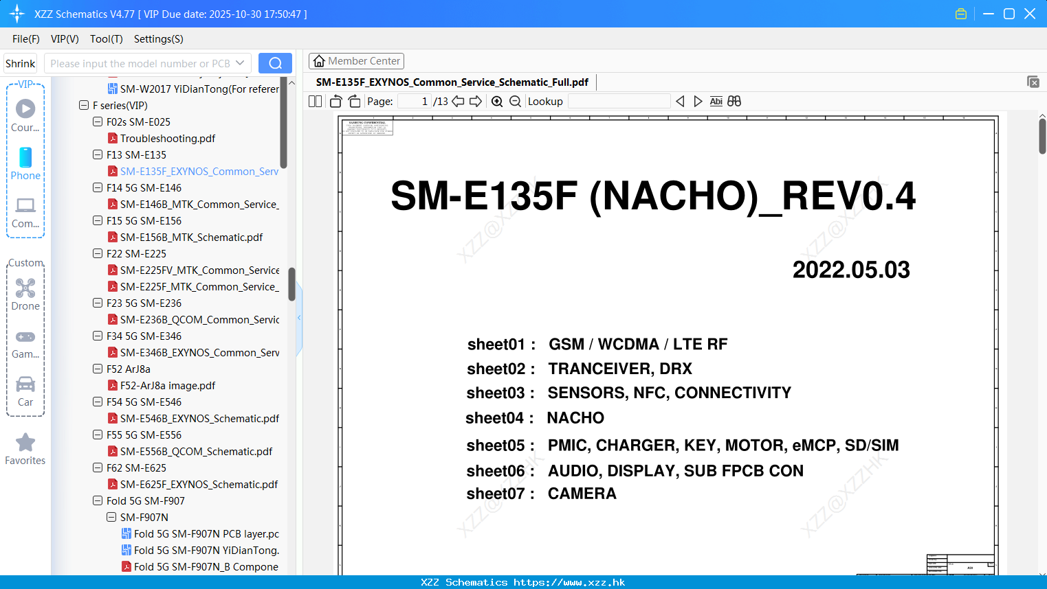Toggle the Abi whole-word match icon
Screen dimensions: 1047x589
pyautogui.click(x=716, y=102)
